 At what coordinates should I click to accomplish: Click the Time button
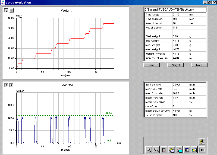[x=151, y=65]
